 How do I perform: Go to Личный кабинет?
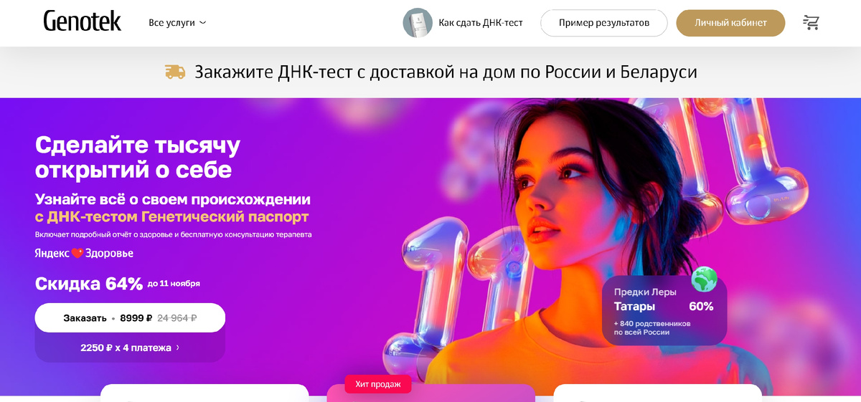[730, 23]
